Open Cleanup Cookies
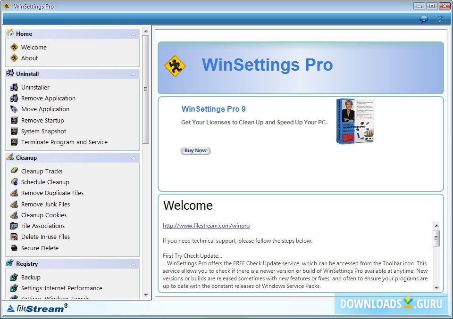 [x=44, y=215]
